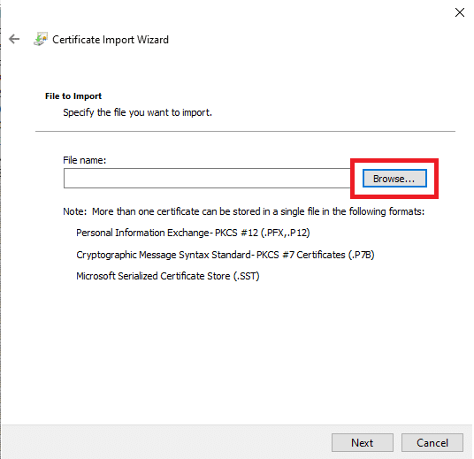Click the Cryptographic Message Syntax Standard line
The height and width of the screenshot is (459, 474).
click(x=226, y=255)
